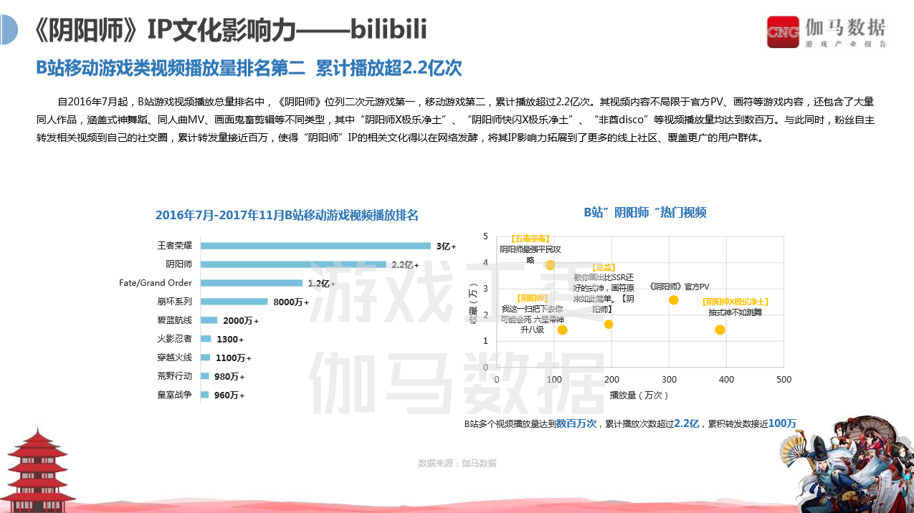The height and width of the screenshot is (513, 914).
Task: Click the highlighted 100万 in the caption
Action: [x=782, y=423]
